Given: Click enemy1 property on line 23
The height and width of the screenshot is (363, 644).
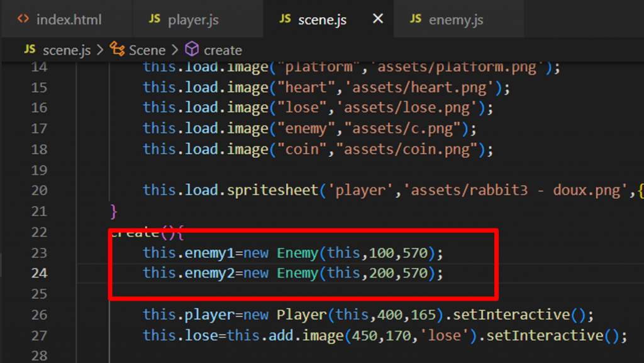Looking at the screenshot, I should [209, 253].
